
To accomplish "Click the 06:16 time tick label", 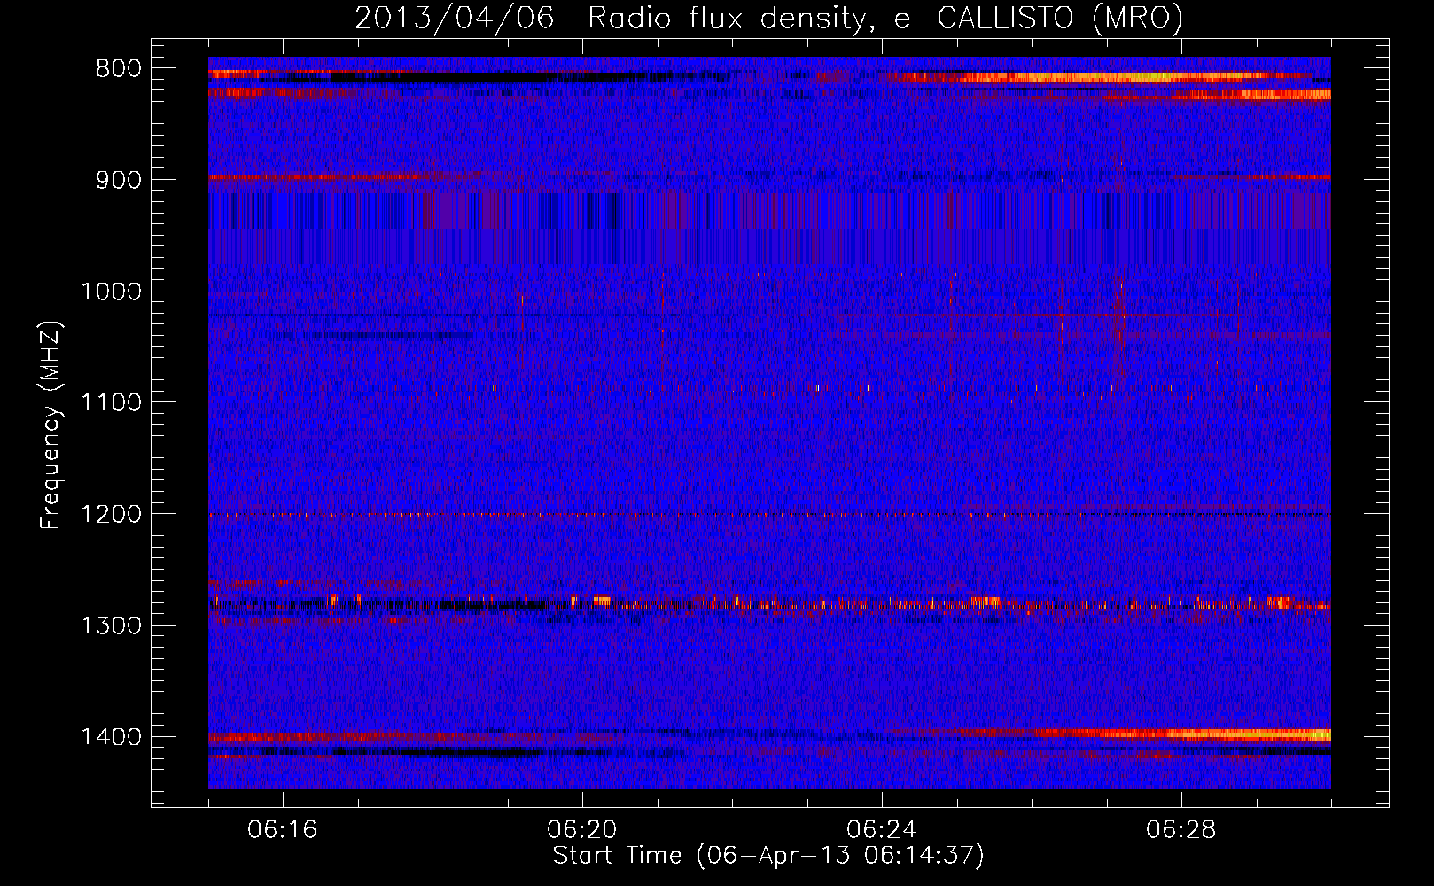I will point(283,830).
